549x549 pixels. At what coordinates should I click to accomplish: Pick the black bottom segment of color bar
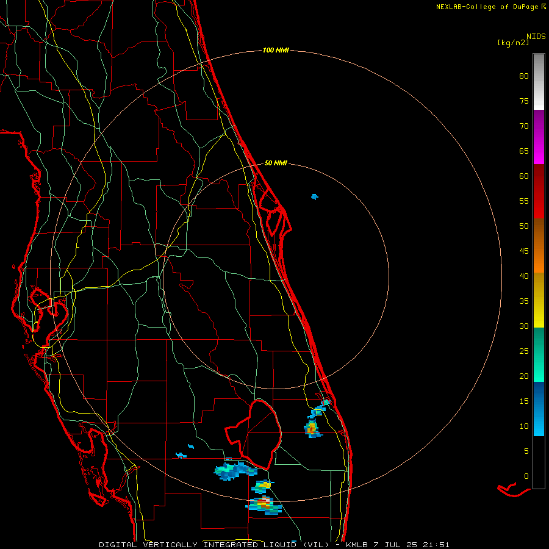point(539,462)
